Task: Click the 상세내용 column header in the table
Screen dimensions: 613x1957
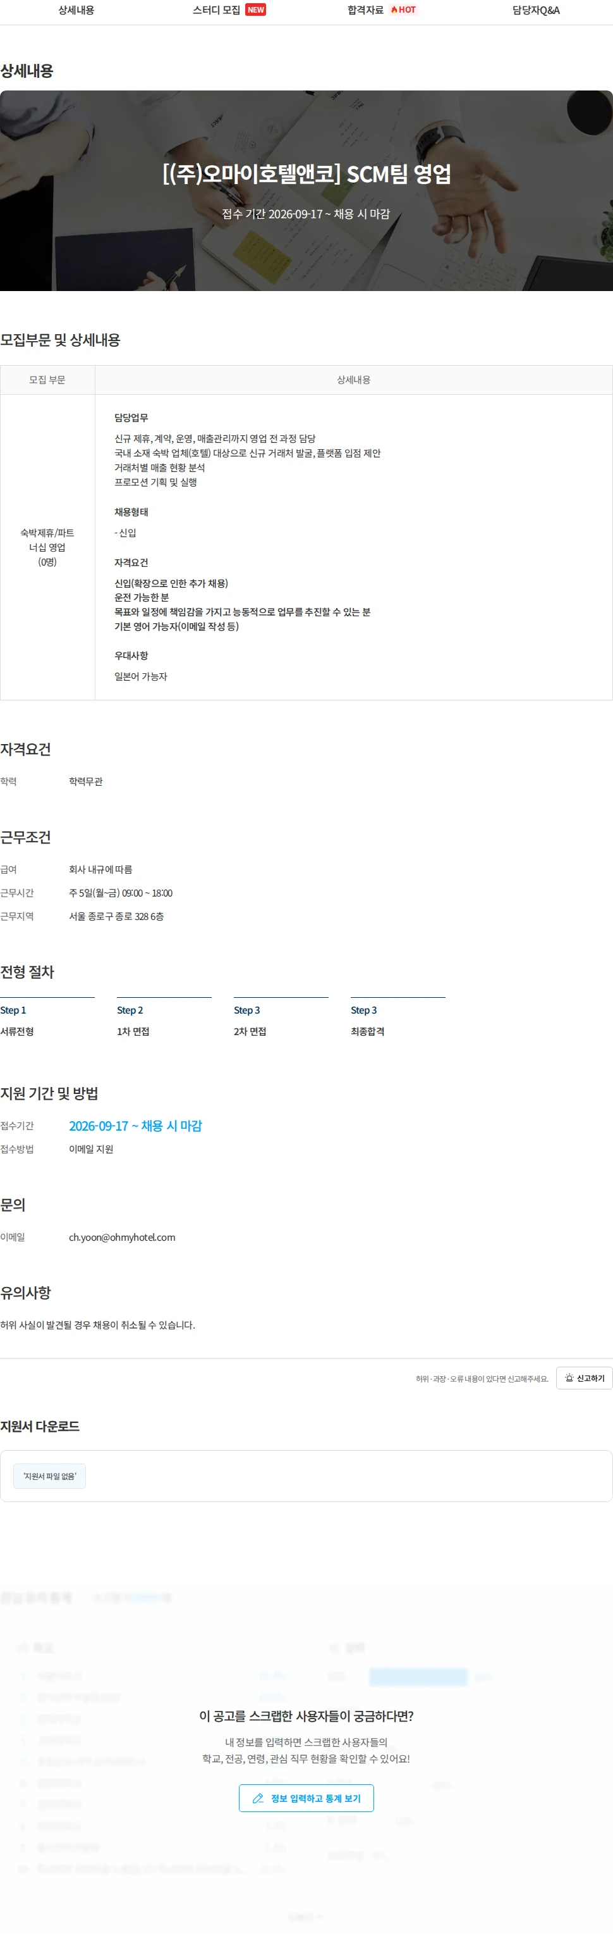Action: click(353, 380)
